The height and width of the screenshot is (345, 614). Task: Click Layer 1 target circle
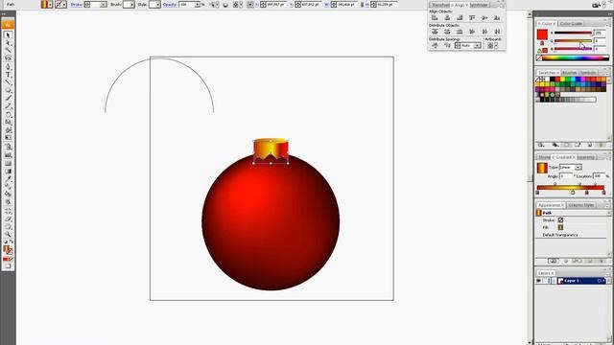click(599, 281)
